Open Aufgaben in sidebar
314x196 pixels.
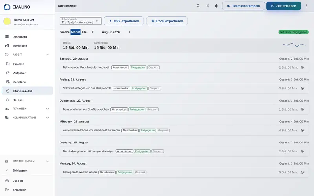point(27,73)
